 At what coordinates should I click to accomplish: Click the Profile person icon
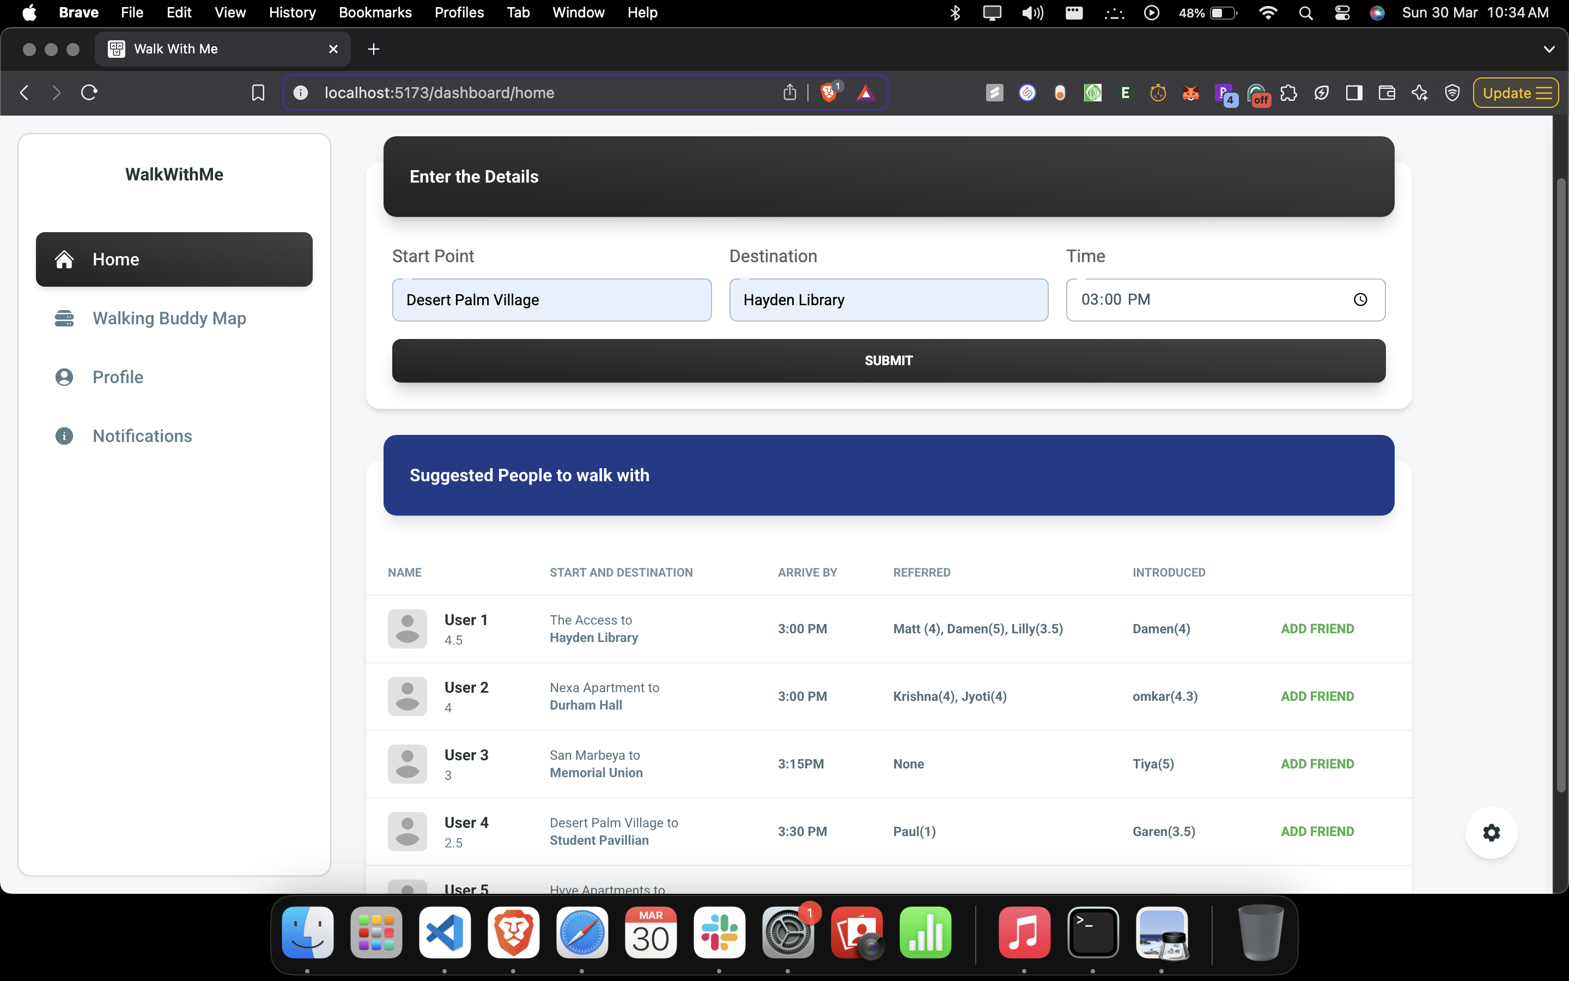click(x=64, y=377)
